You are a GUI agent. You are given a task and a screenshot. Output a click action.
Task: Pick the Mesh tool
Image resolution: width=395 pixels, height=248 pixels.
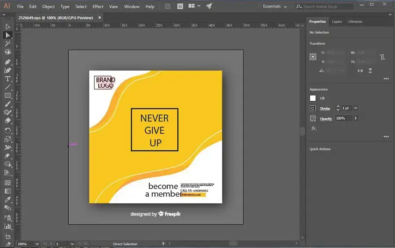point(7,183)
